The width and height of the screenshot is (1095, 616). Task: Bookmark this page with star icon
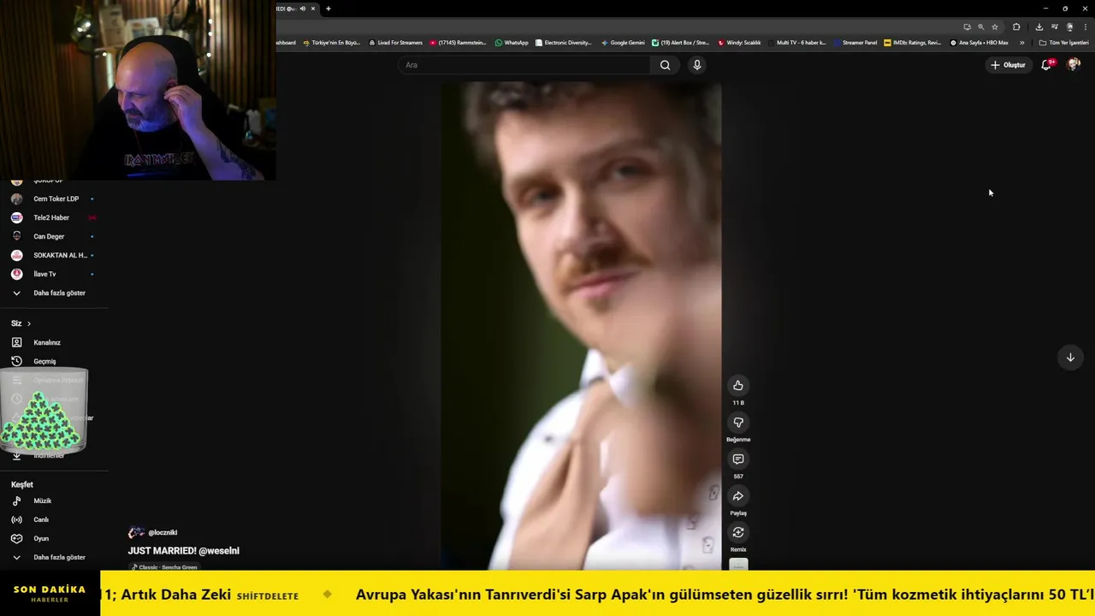point(995,27)
